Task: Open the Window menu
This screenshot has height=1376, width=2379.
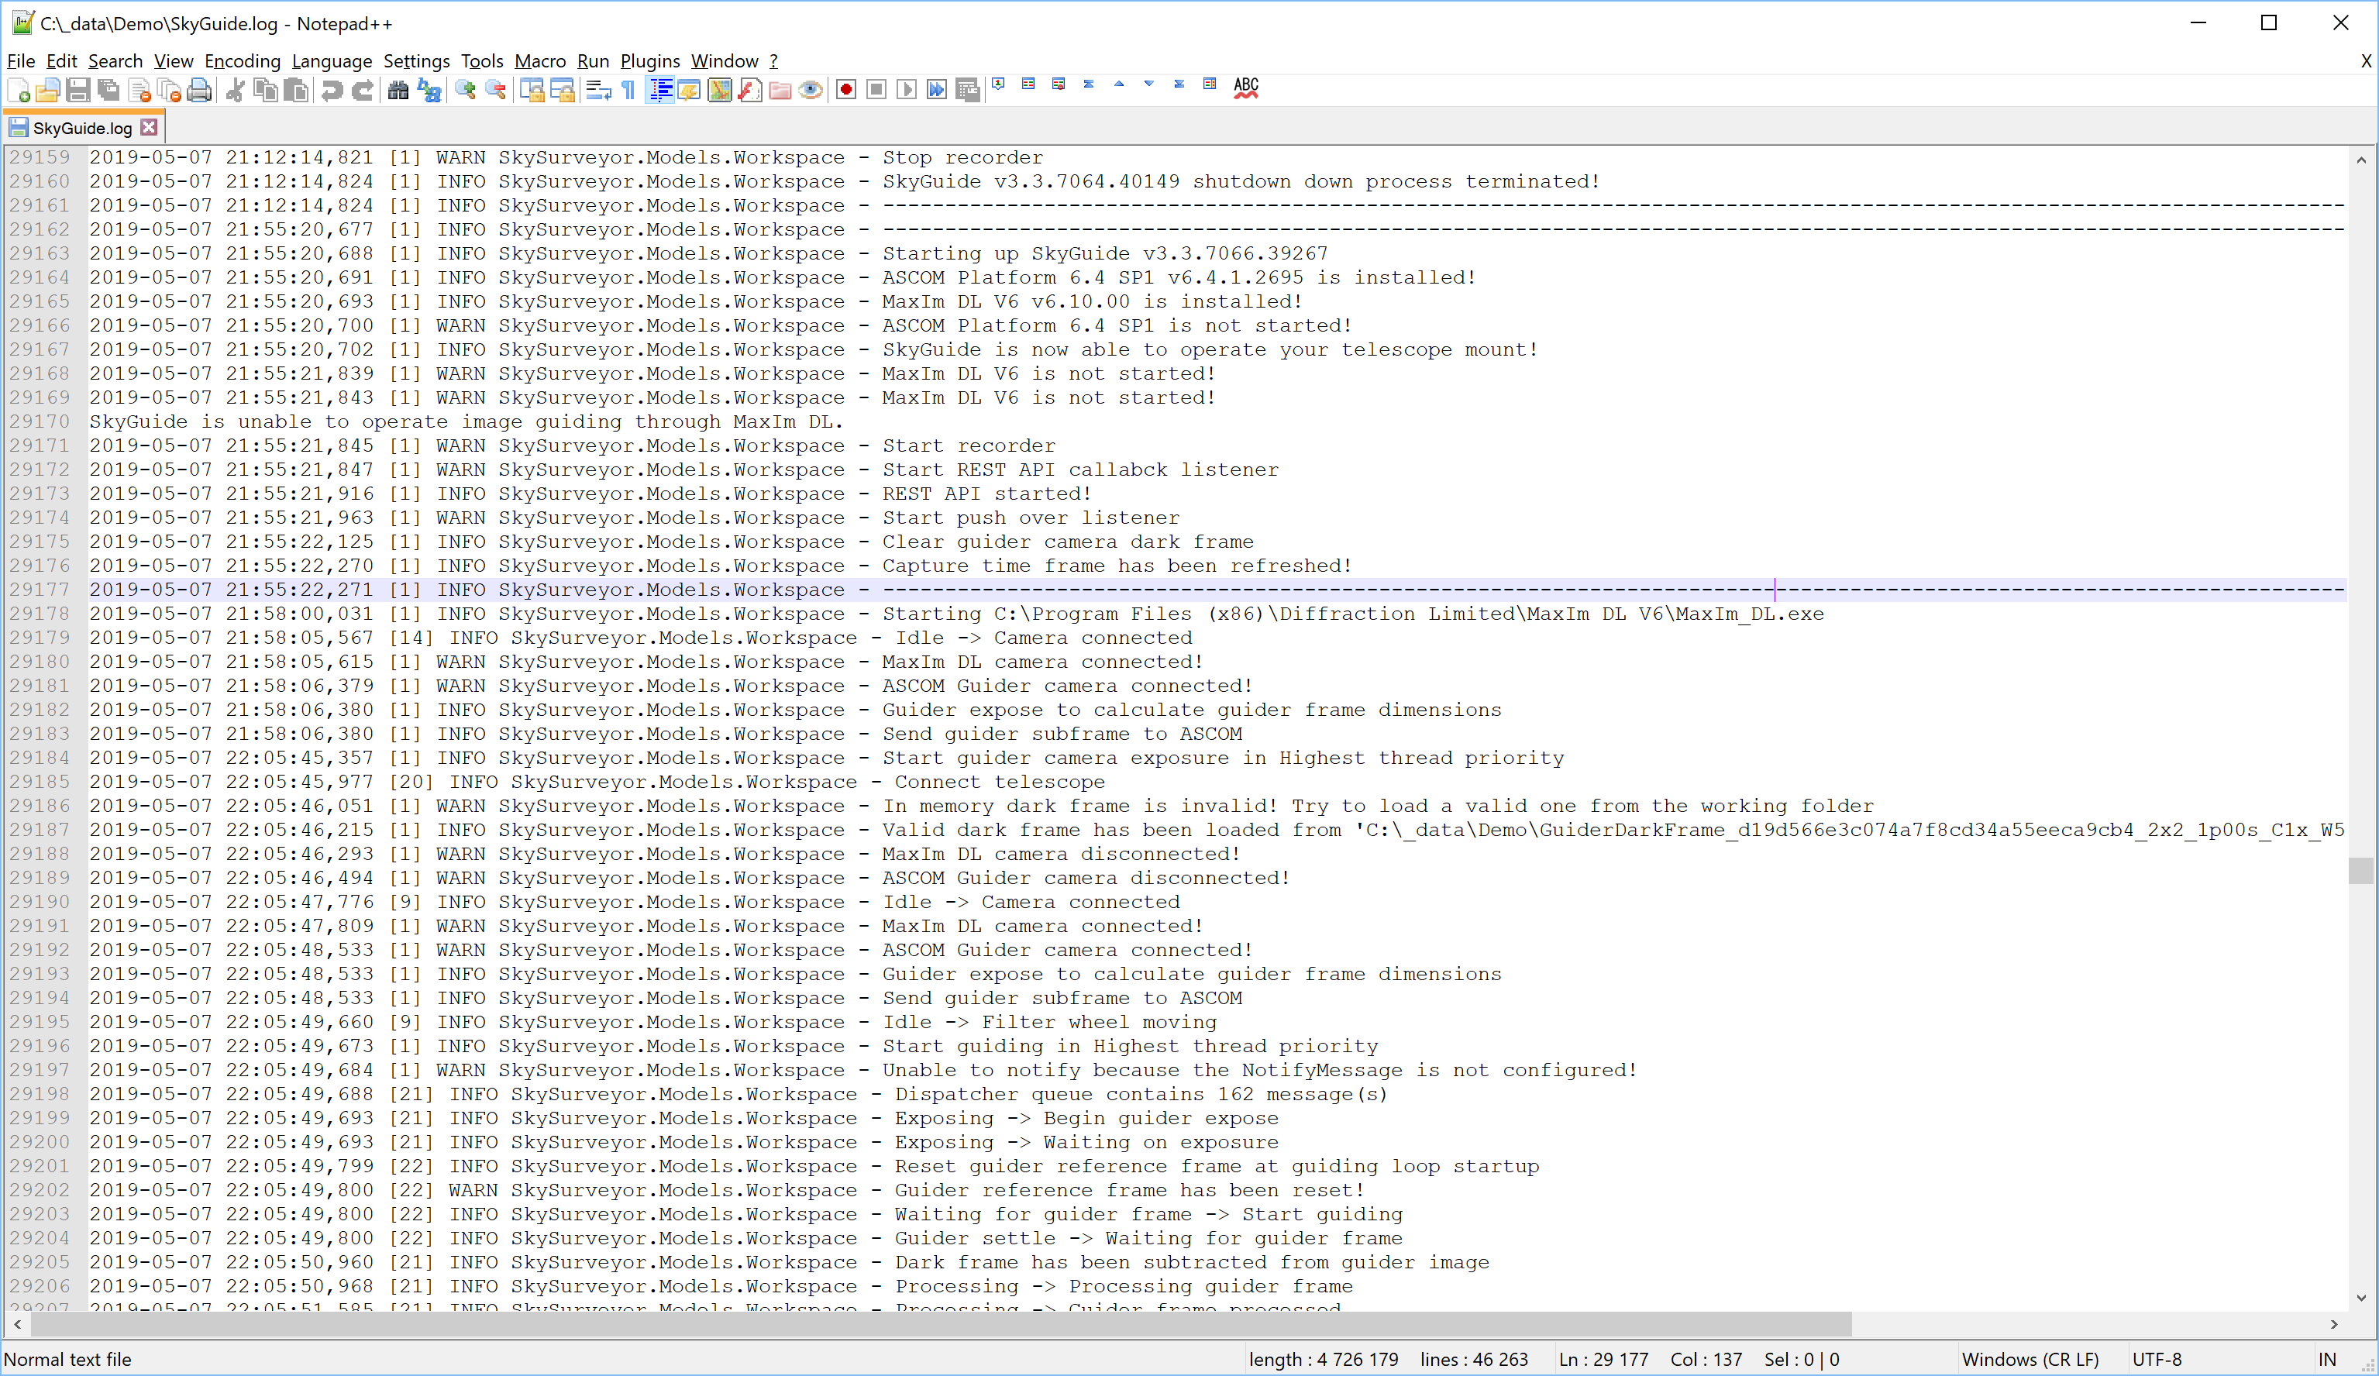Action: [724, 61]
